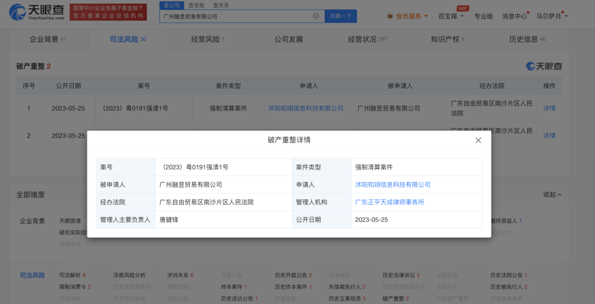
Task: Open 消息中心 notifications
Action: point(514,16)
